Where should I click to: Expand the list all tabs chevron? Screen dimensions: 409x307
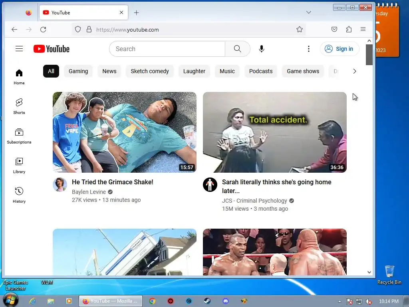click(309, 12)
